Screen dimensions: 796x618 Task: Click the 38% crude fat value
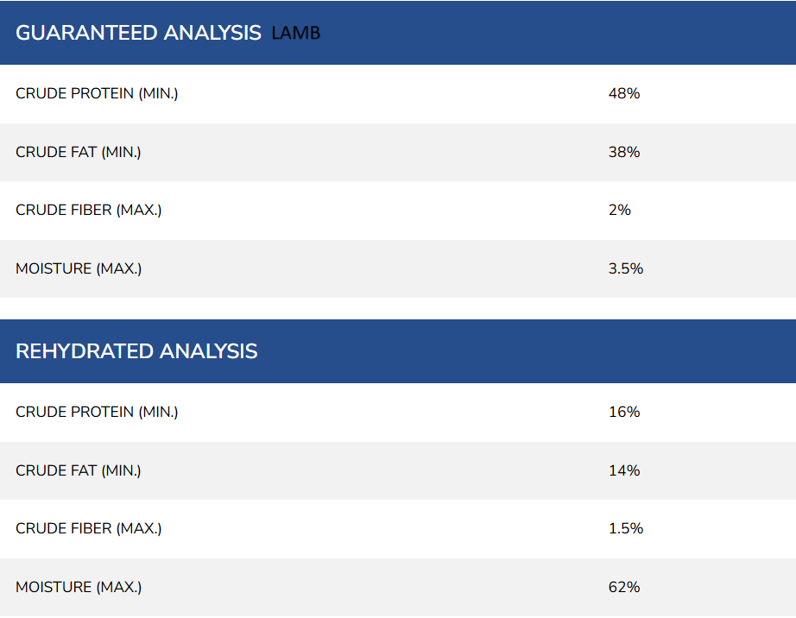[x=624, y=152]
